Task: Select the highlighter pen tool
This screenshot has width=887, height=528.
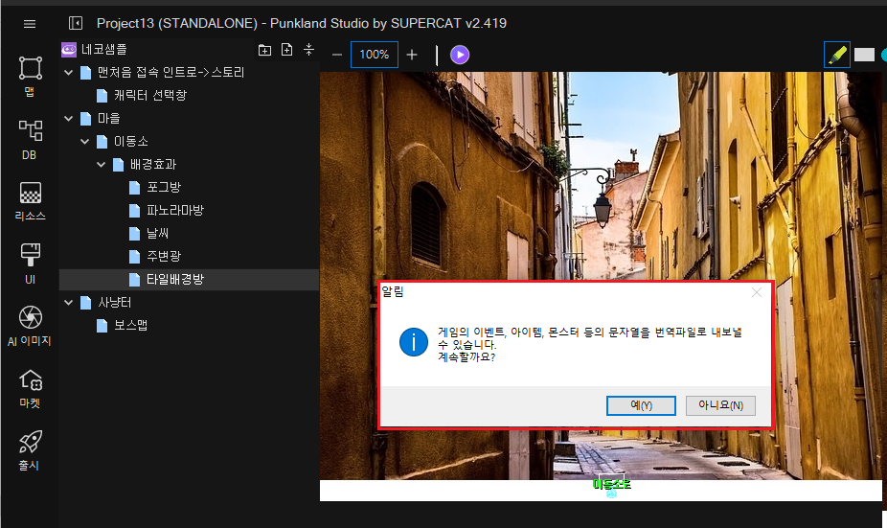Action: (x=836, y=55)
